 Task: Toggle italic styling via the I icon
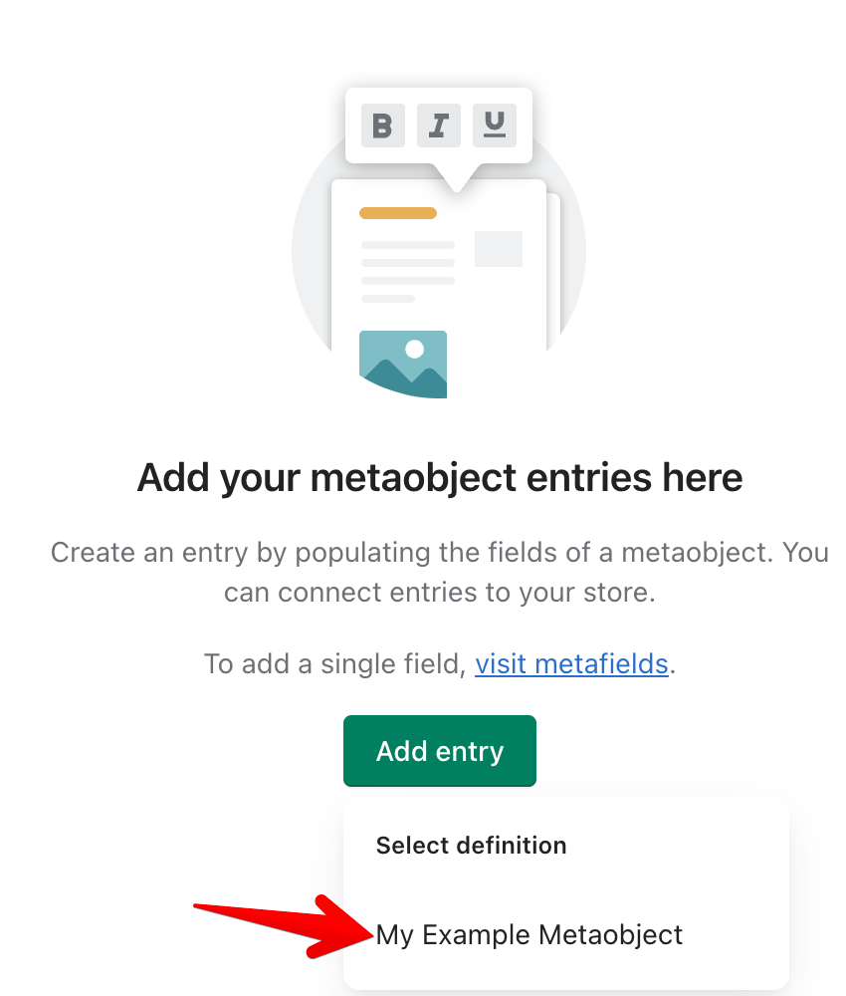(438, 125)
